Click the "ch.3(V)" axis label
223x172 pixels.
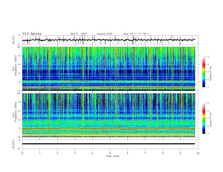pos(14,144)
